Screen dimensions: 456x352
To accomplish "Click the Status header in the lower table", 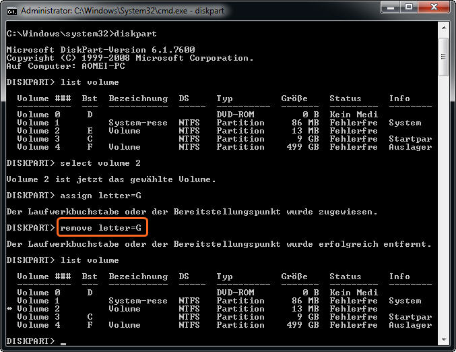I will 345,276.
